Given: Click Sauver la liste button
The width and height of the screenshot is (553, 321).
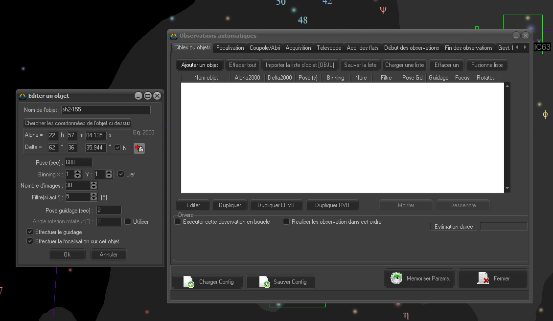Looking at the screenshot, I should (x=360, y=65).
